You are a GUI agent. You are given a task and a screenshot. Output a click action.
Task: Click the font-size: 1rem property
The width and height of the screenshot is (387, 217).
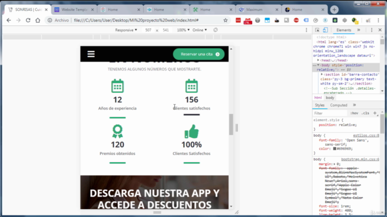click(x=334, y=206)
